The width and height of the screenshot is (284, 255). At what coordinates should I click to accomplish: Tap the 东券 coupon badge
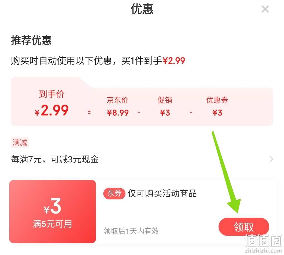pyautogui.click(x=114, y=193)
